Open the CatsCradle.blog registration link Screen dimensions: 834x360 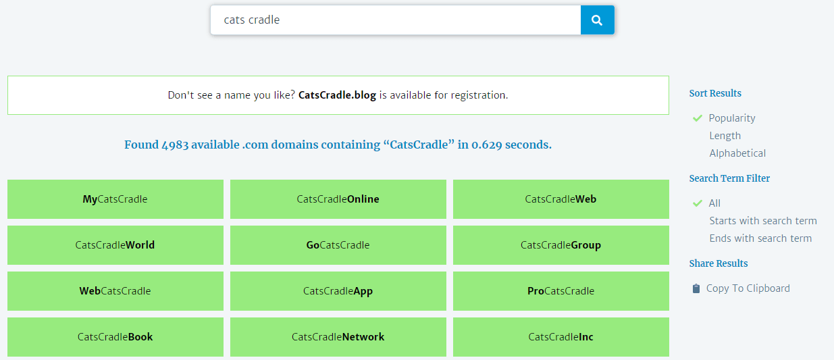click(x=337, y=95)
